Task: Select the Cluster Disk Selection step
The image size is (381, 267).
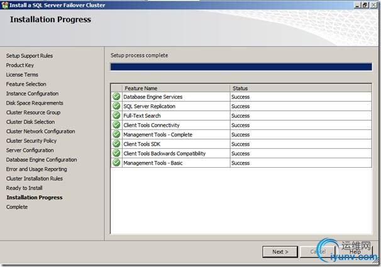Action: [30, 122]
